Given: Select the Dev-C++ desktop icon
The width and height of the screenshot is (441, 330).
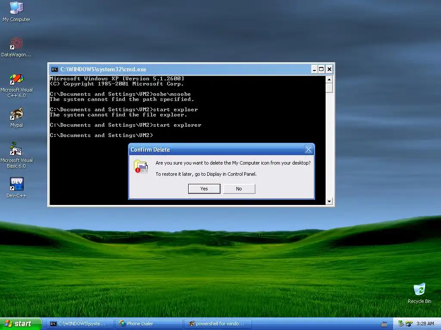Looking at the screenshot, I should pos(16,187).
